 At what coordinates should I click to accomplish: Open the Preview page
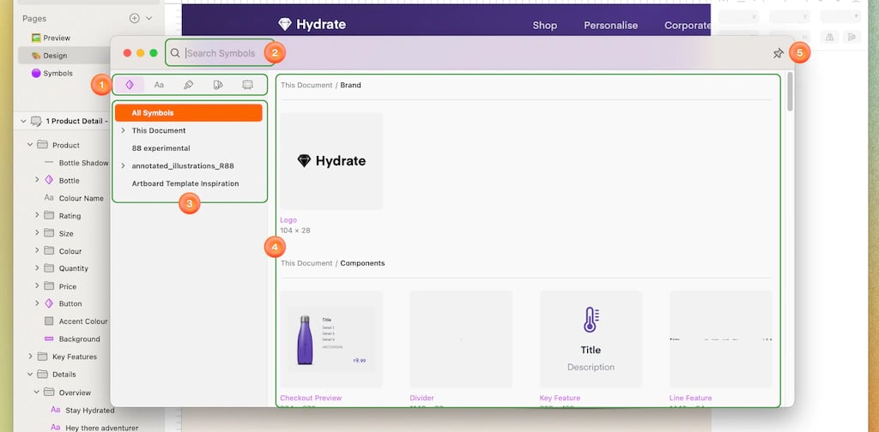(x=57, y=38)
